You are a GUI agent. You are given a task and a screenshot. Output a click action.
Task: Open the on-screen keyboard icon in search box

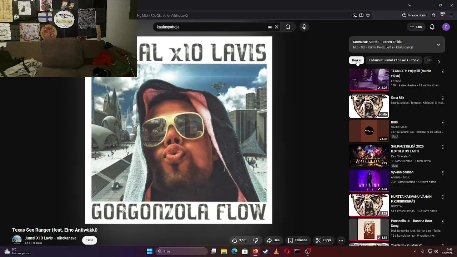click(x=270, y=27)
